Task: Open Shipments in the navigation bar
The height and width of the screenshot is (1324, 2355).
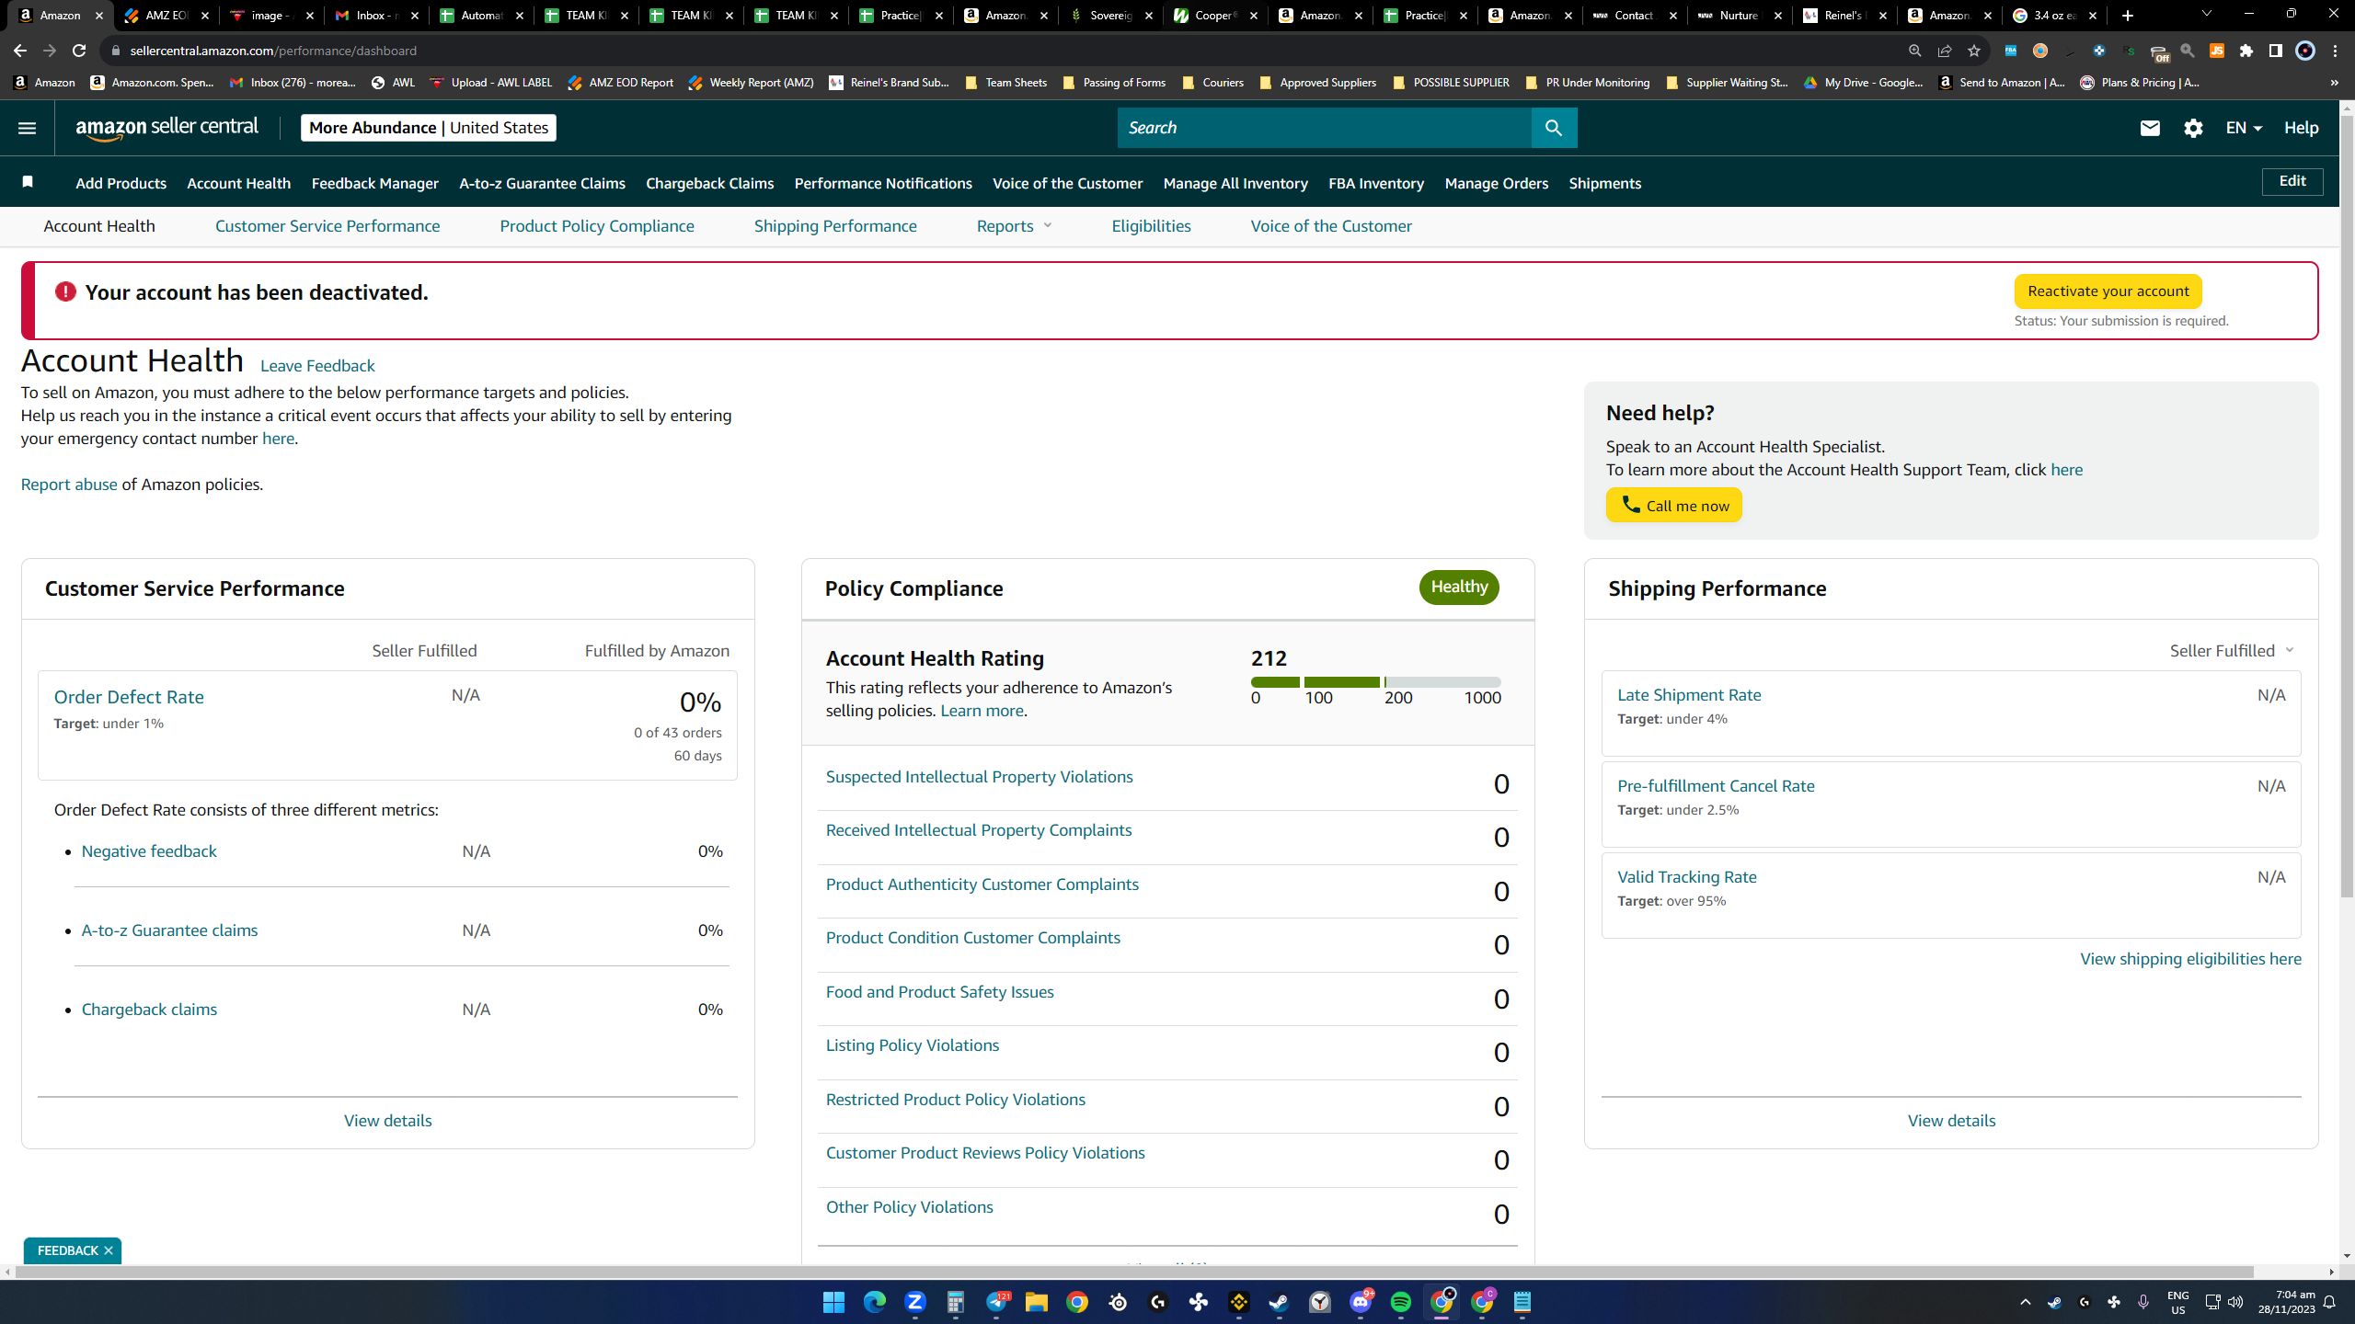Action: [x=1604, y=183]
